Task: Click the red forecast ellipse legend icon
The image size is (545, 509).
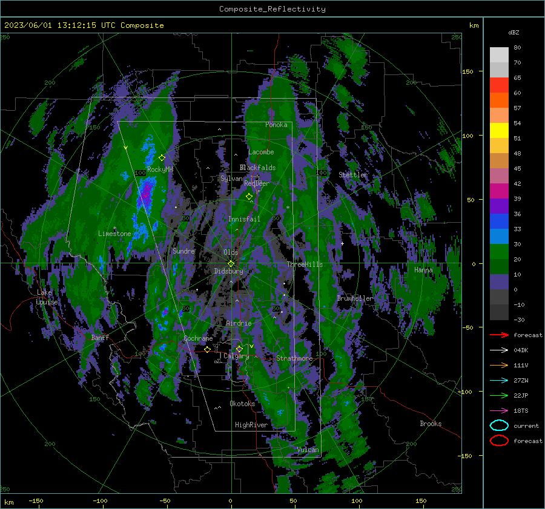Action: pyautogui.click(x=499, y=441)
